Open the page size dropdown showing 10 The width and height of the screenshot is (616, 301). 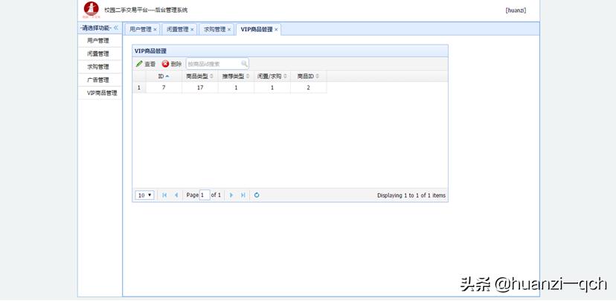[x=144, y=195]
